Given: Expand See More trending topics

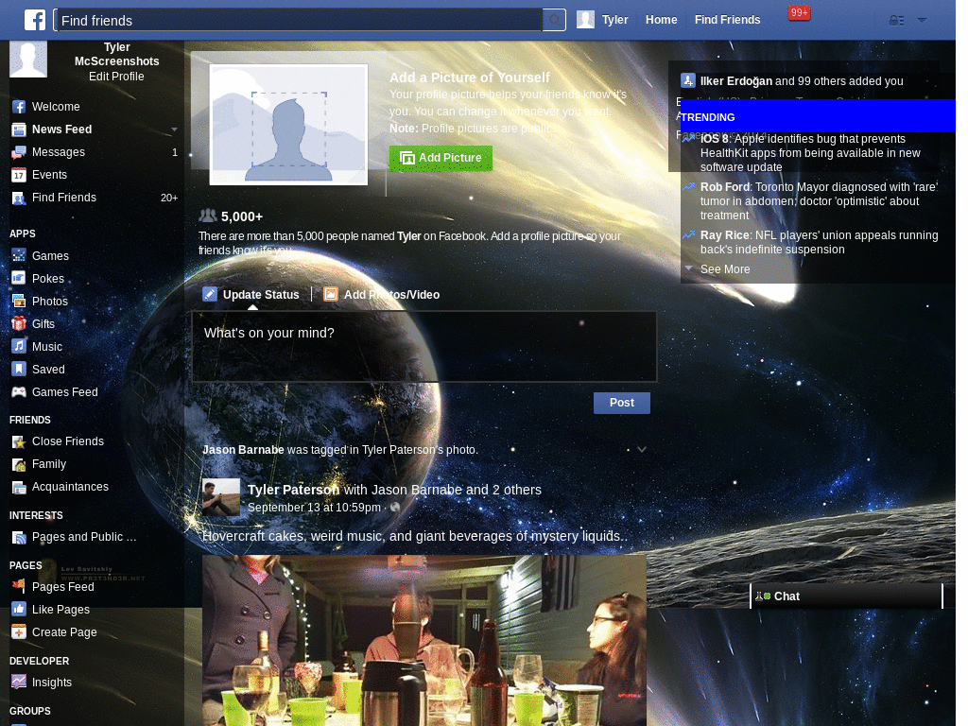Looking at the screenshot, I should click(x=725, y=269).
